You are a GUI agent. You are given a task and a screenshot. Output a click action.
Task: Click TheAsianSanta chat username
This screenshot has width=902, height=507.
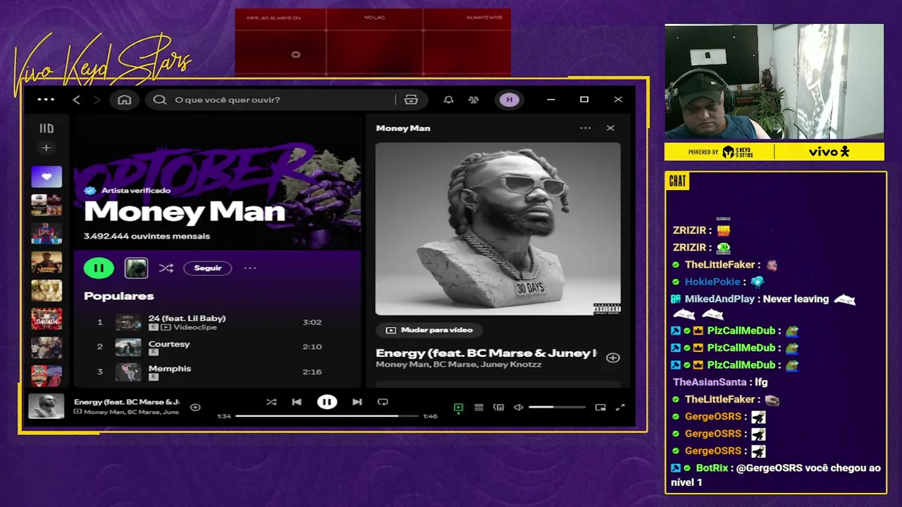pyautogui.click(x=709, y=382)
